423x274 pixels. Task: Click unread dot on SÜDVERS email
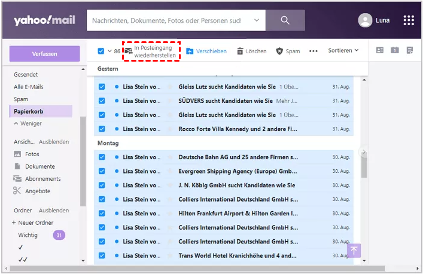(x=117, y=101)
